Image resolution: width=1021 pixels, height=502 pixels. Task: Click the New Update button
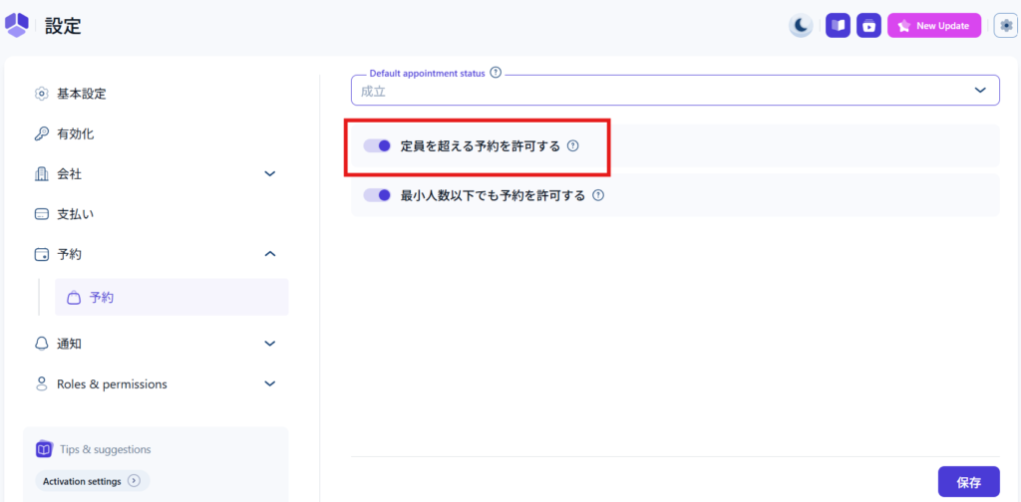click(933, 26)
